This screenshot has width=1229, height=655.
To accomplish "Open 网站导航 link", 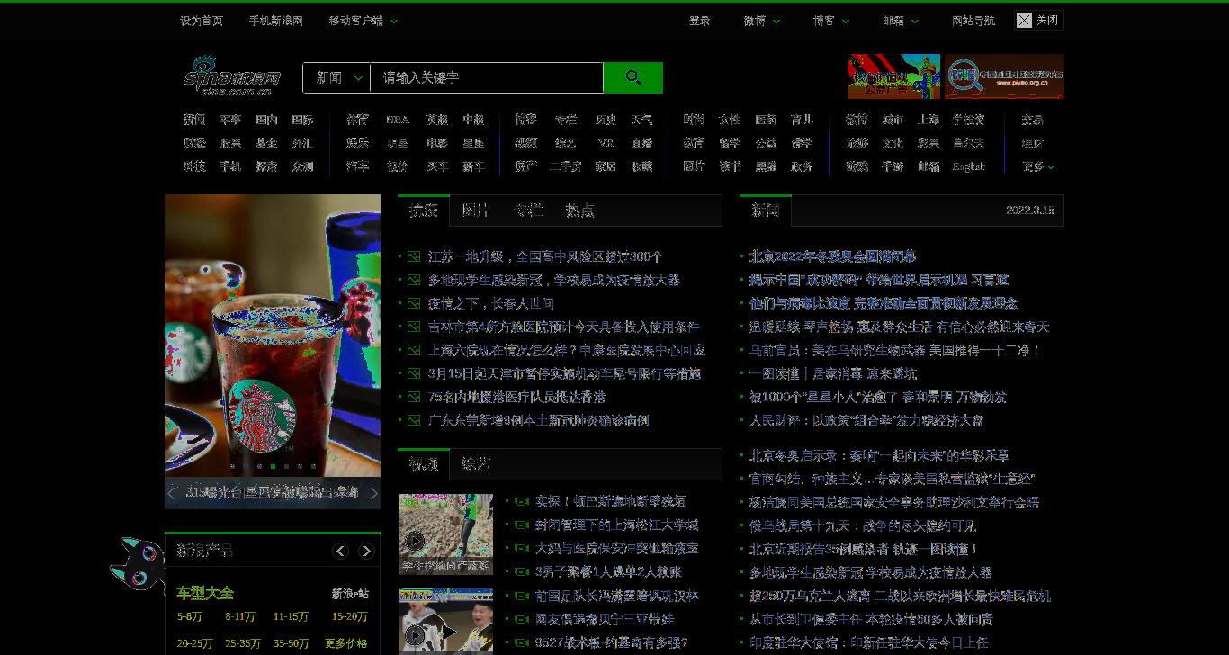I will coord(973,21).
